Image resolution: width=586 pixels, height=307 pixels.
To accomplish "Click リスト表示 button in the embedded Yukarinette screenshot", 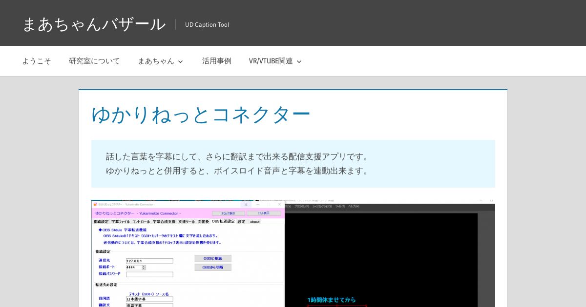I will point(264,213).
